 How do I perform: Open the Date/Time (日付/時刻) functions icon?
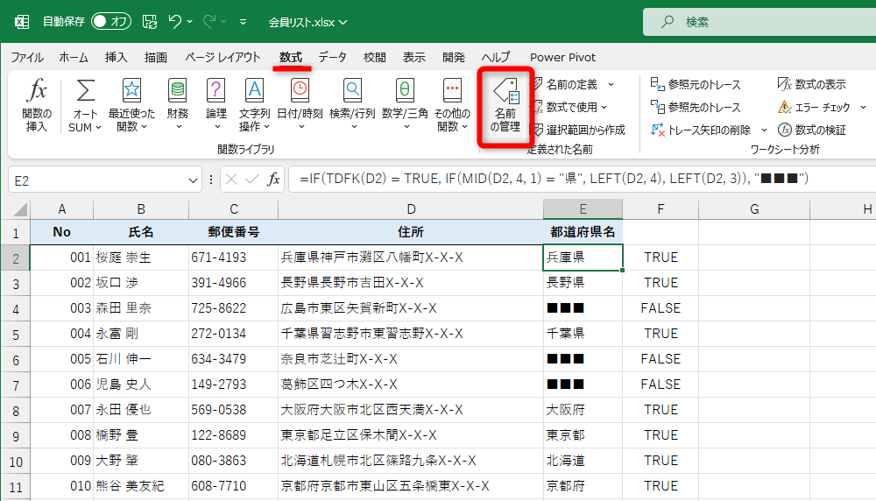(300, 105)
